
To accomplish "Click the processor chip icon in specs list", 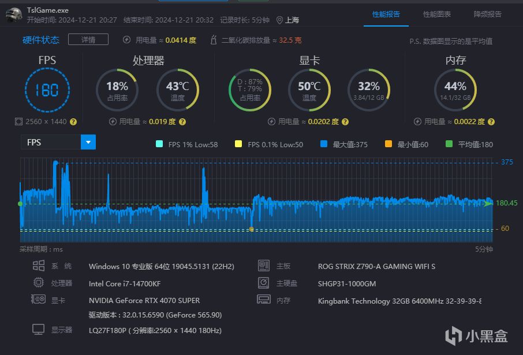I will 38,283.
